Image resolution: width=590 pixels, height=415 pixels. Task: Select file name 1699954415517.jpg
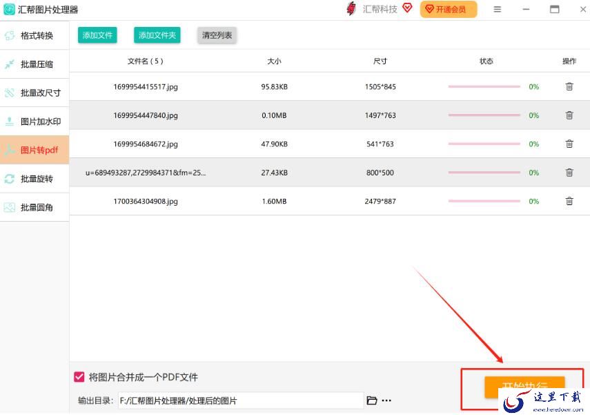pyautogui.click(x=146, y=87)
